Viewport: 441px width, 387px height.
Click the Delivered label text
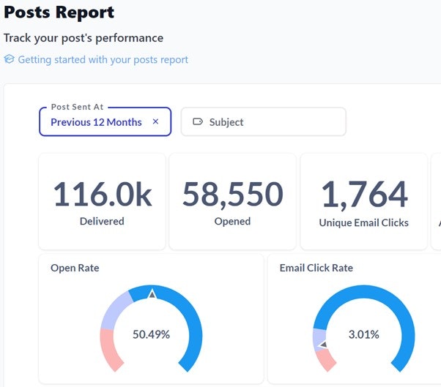coord(102,221)
